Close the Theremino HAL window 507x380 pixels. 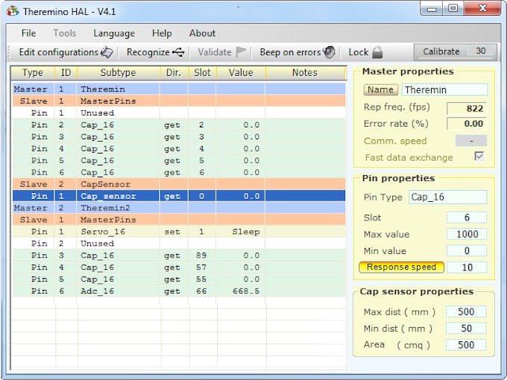click(482, 8)
